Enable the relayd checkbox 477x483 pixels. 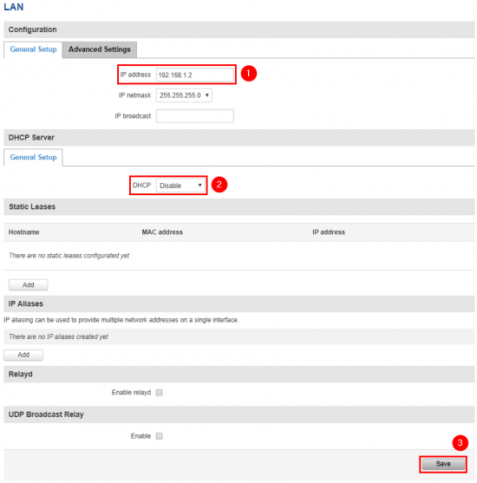(x=159, y=393)
